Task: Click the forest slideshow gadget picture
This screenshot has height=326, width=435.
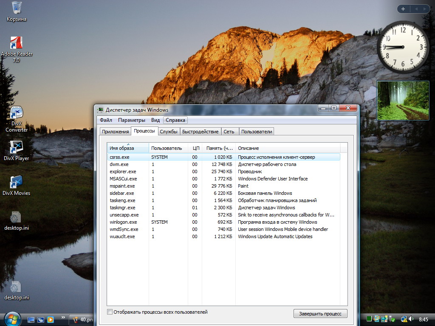Action: pos(403,100)
